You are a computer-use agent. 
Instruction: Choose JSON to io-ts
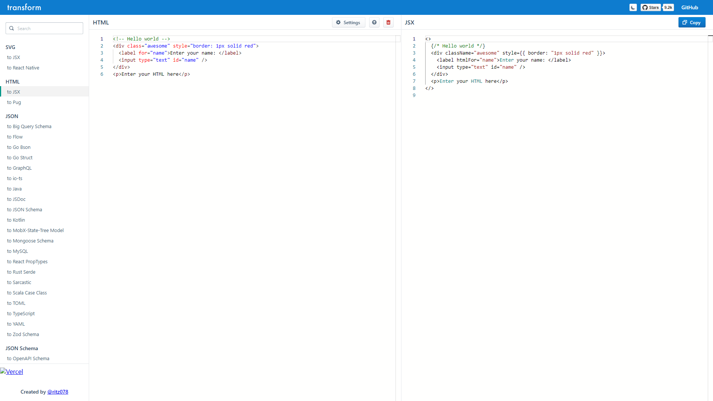click(44, 178)
